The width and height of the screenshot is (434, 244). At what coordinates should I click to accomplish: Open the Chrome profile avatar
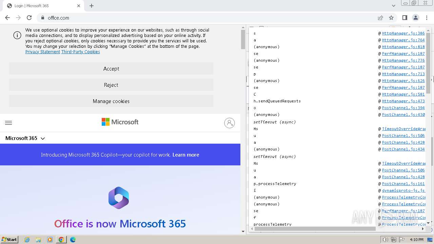point(415,18)
